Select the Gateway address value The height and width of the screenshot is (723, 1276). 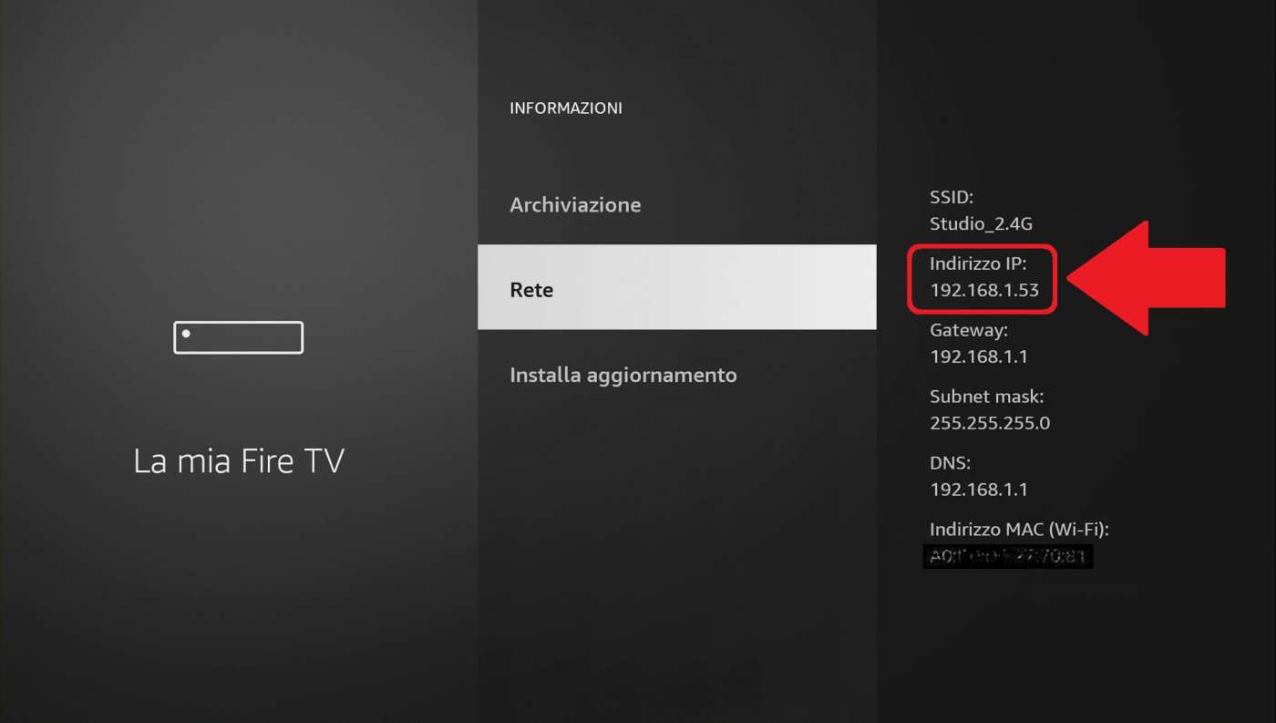click(979, 356)
